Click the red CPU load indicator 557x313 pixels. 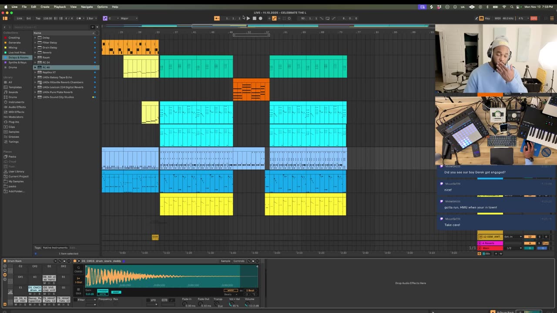tap(534, 18)
